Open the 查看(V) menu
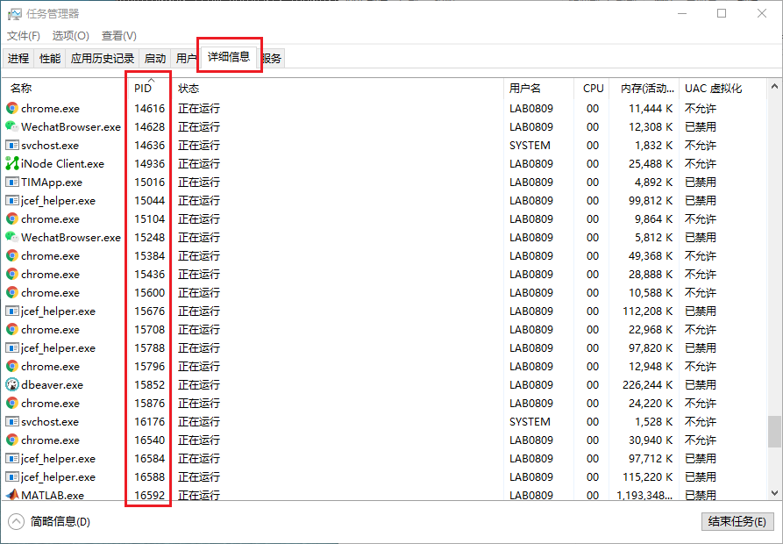 [x=119, y=36]
